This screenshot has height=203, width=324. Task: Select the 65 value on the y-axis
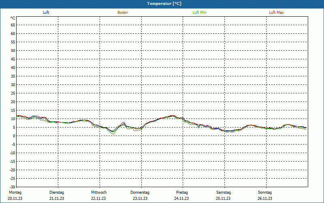[x=13, y=25]
